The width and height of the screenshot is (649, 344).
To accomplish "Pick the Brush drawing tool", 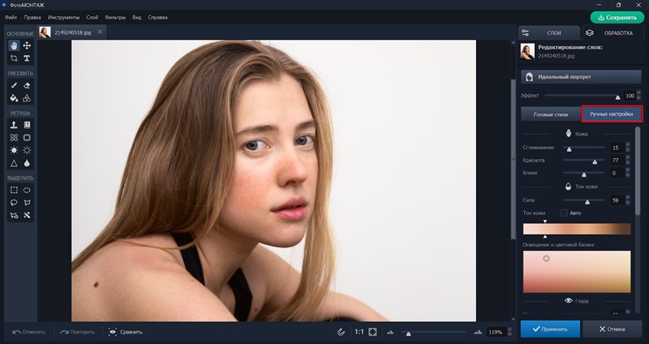I will 14,86.
